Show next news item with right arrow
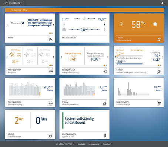The width and height of the screenshot is (168, 147). 54,25
